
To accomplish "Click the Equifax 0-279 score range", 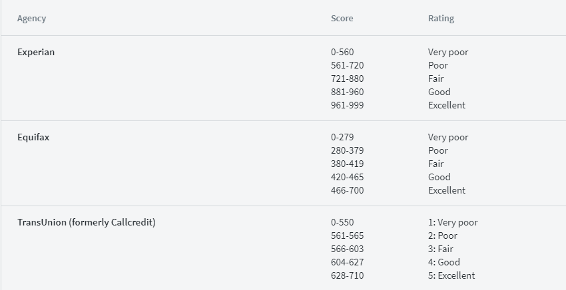I will (342, 138).
